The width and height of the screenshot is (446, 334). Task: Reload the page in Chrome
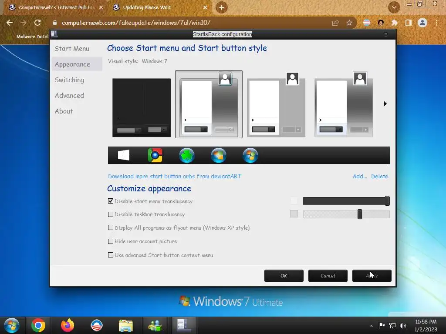tap(37, 23)
